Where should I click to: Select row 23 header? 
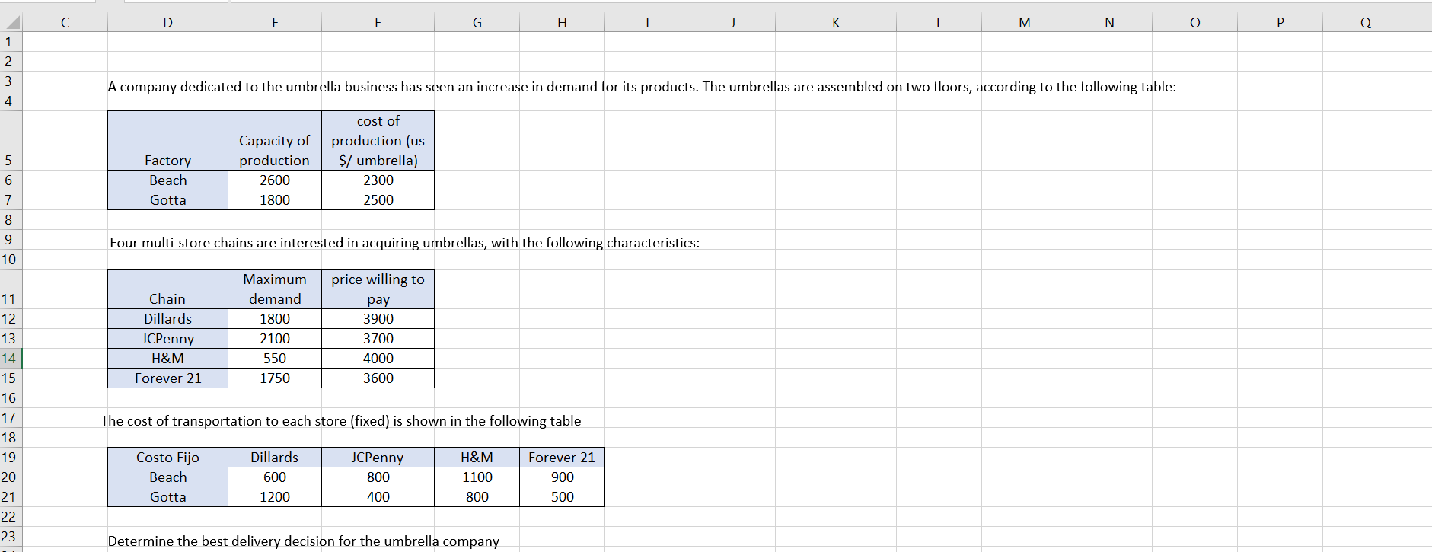(x=11, y=536)
